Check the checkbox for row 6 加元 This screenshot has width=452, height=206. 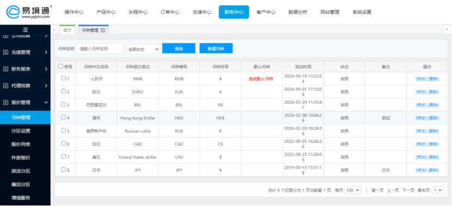coord(63,144)
